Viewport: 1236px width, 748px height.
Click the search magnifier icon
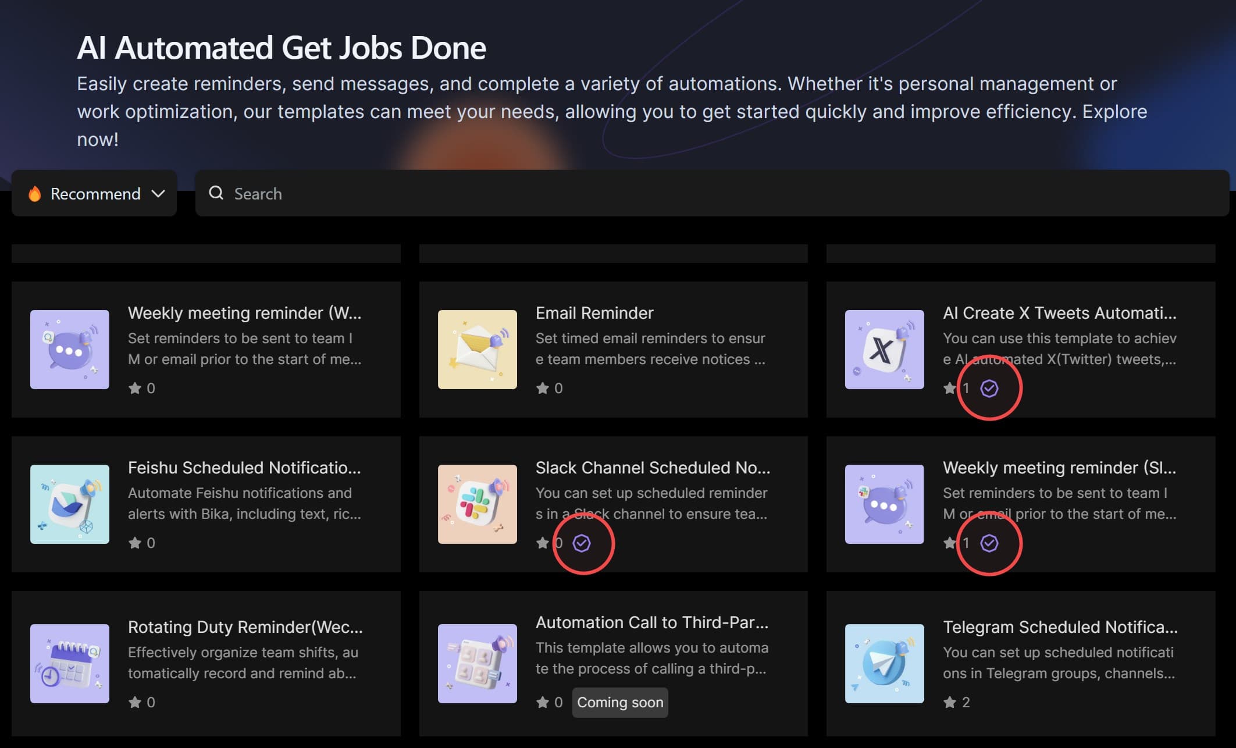coord(216,193)
